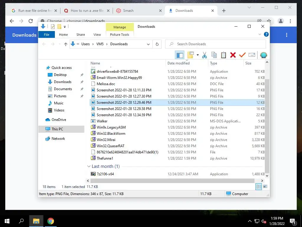Click the horizontal scrollbar in file list

tap(172, 181)
